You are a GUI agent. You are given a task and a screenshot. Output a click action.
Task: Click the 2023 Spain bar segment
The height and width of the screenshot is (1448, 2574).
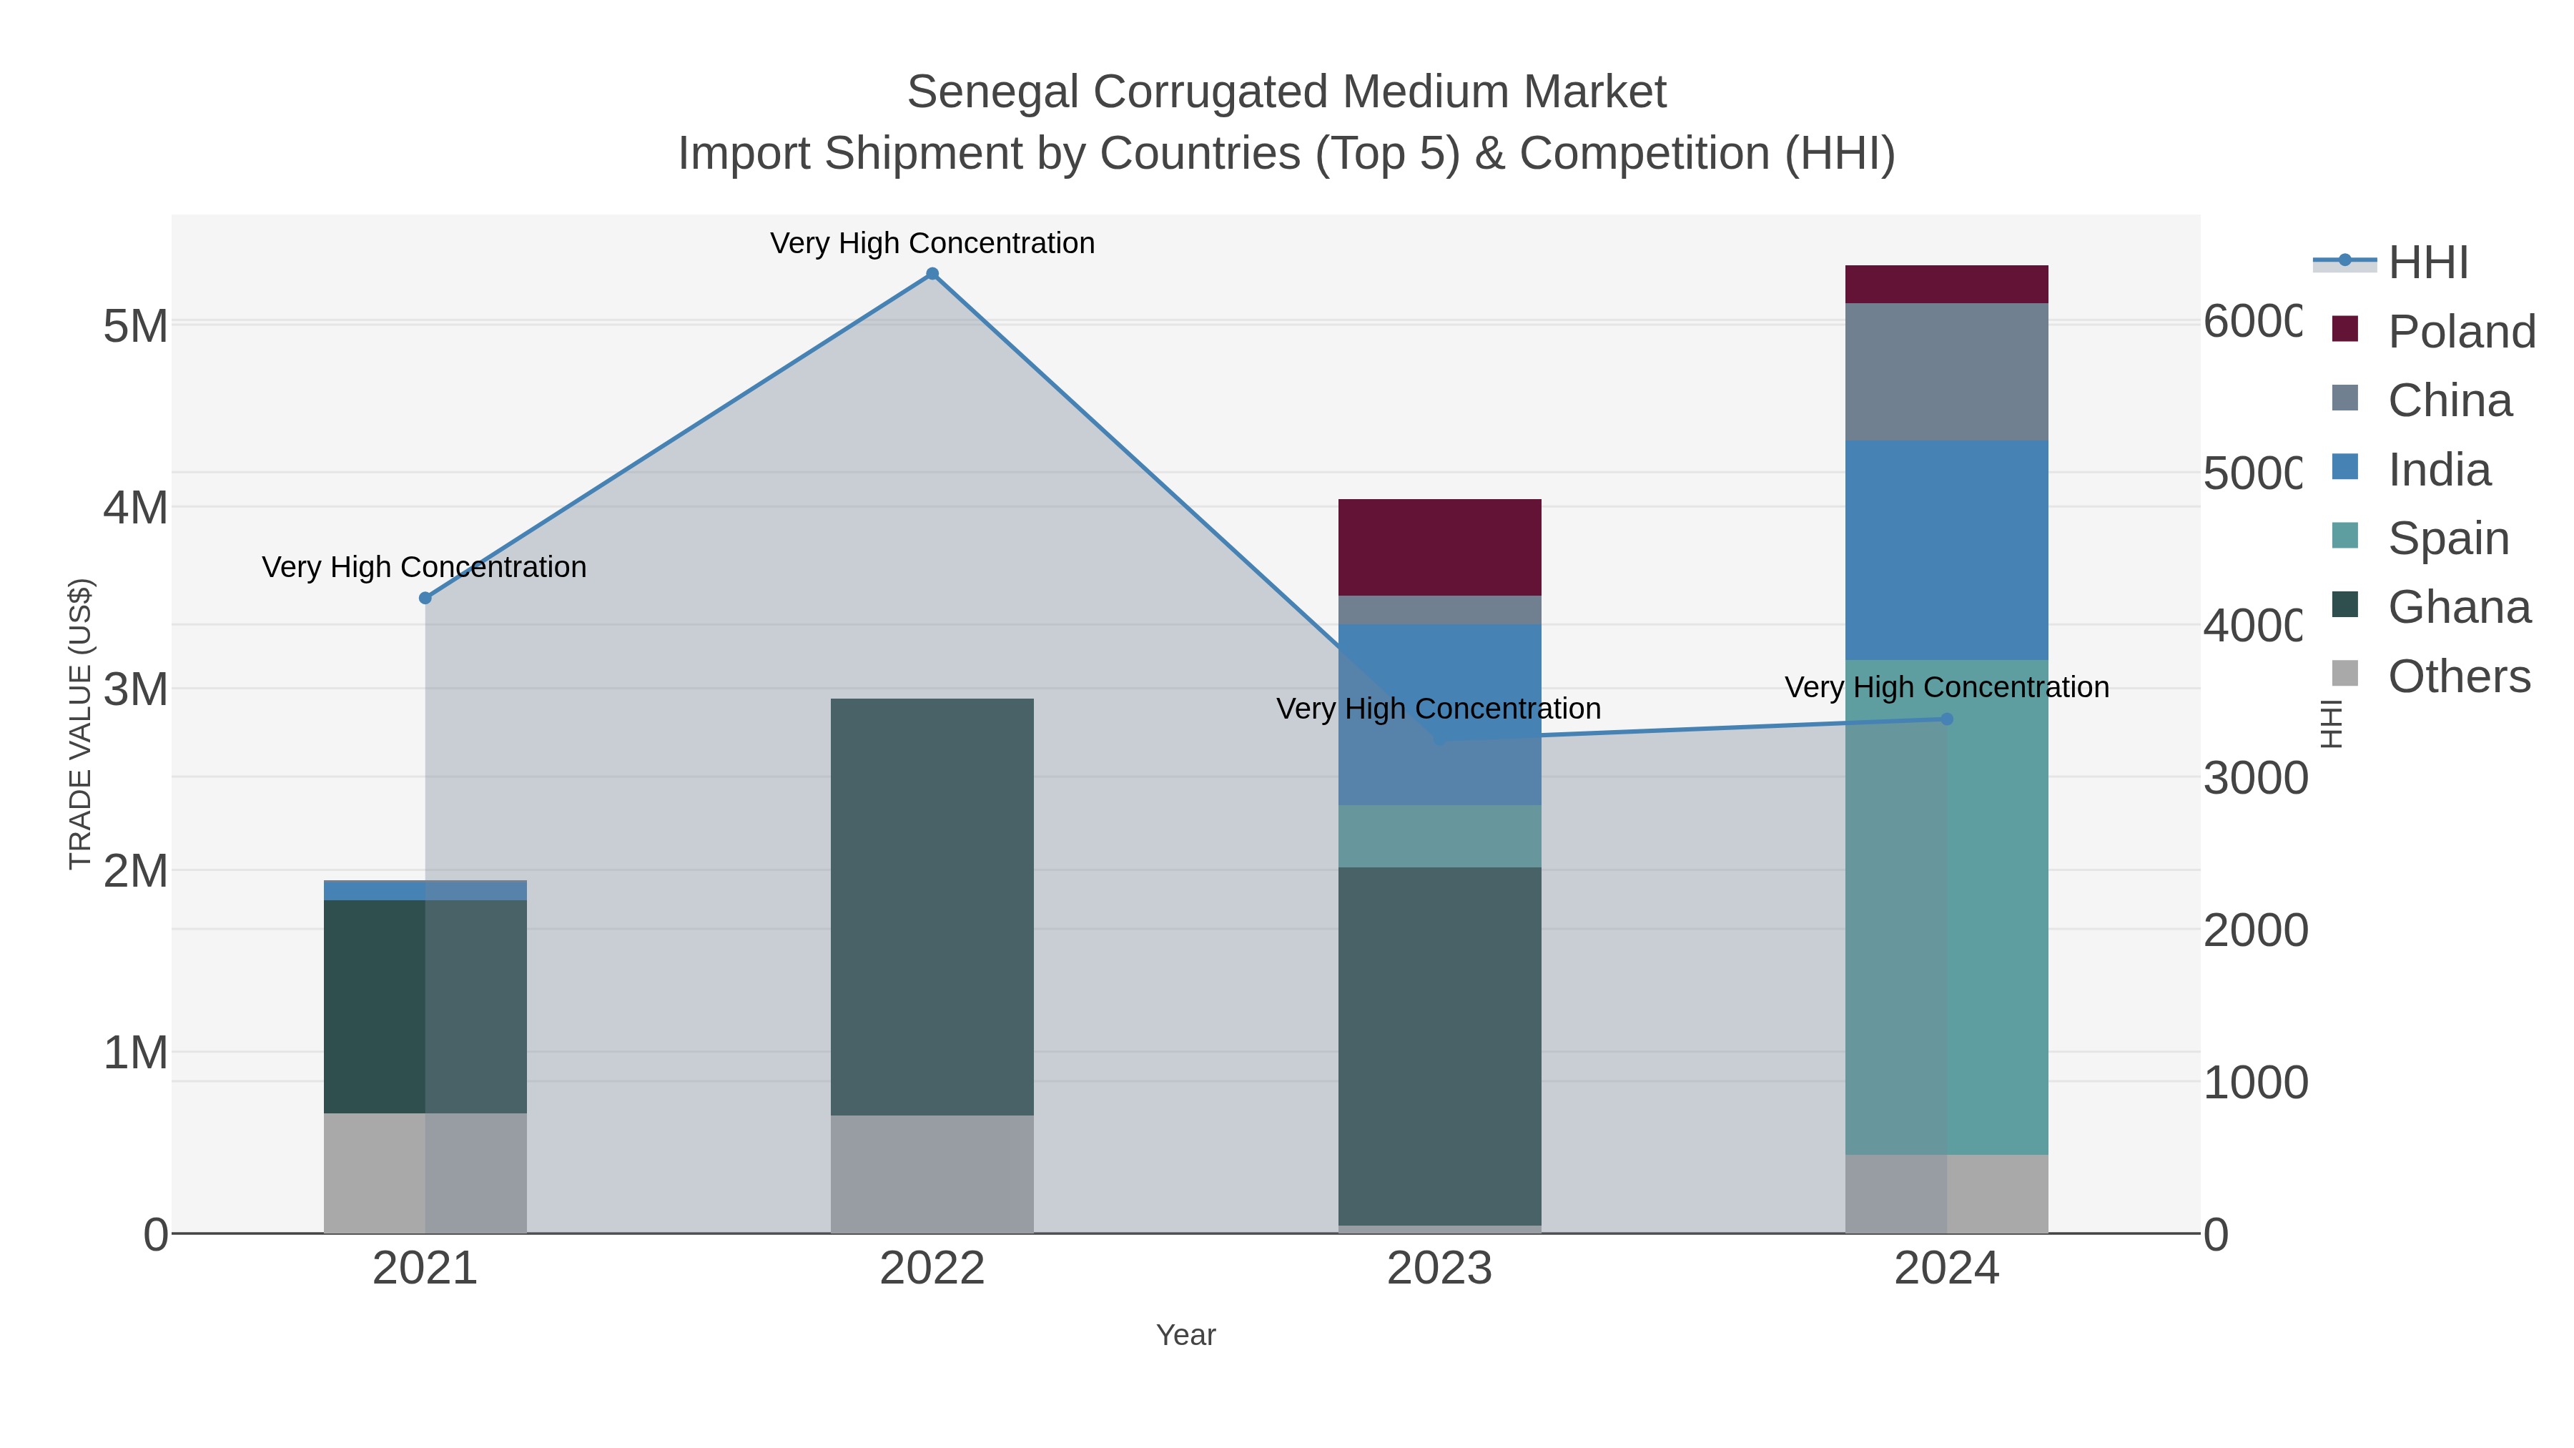[x=1439, y=837]
